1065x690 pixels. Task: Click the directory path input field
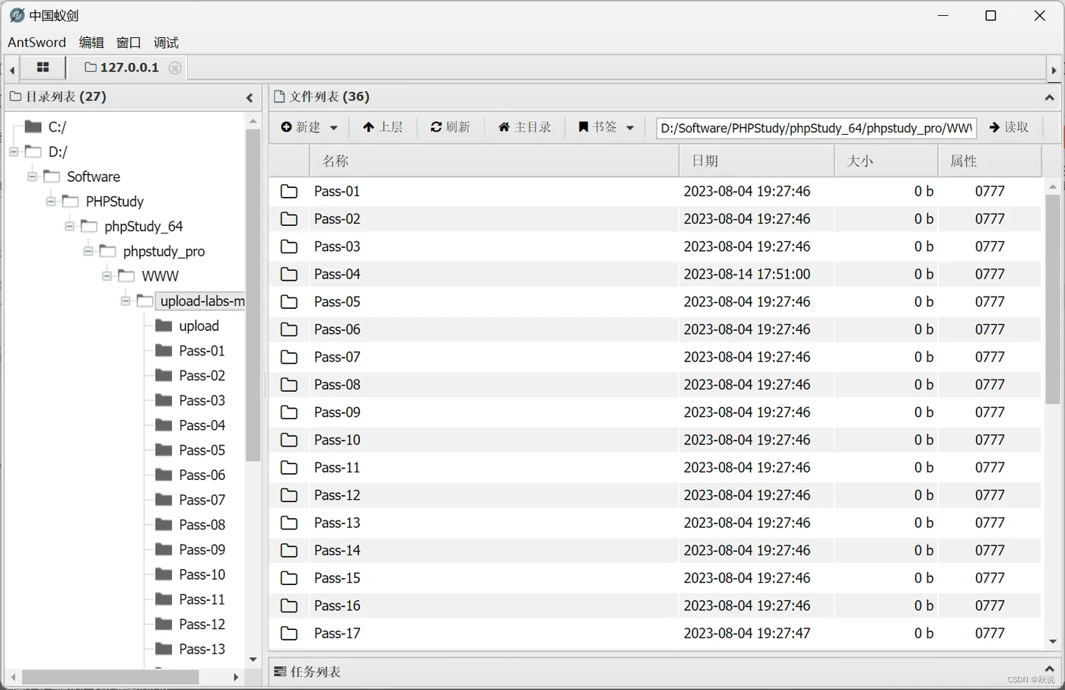816,128
